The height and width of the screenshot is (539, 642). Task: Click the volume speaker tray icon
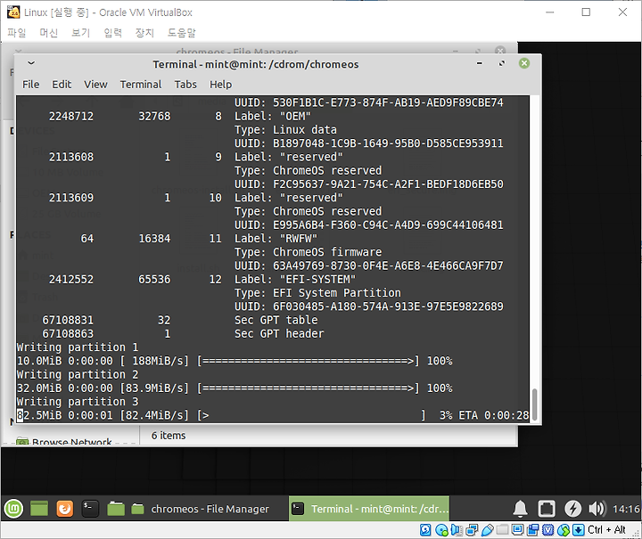(x=597, y=509)
